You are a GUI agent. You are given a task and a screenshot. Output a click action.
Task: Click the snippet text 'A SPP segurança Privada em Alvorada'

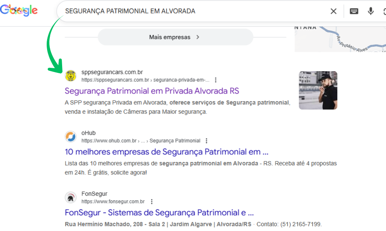point(116,103)
